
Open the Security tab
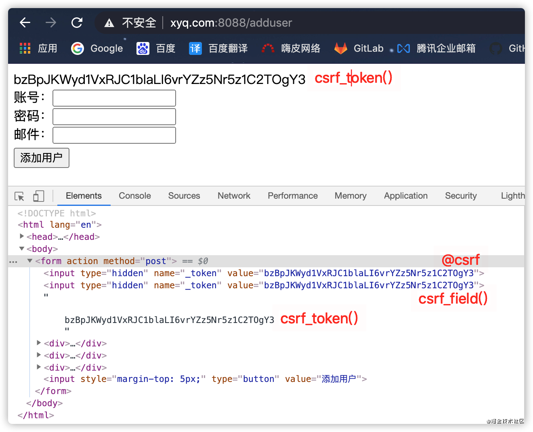click(x=461, y=196)
